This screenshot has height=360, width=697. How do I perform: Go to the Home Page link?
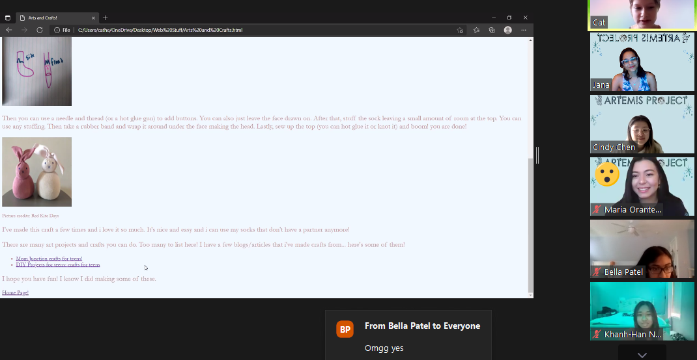[x=15, y=293]
